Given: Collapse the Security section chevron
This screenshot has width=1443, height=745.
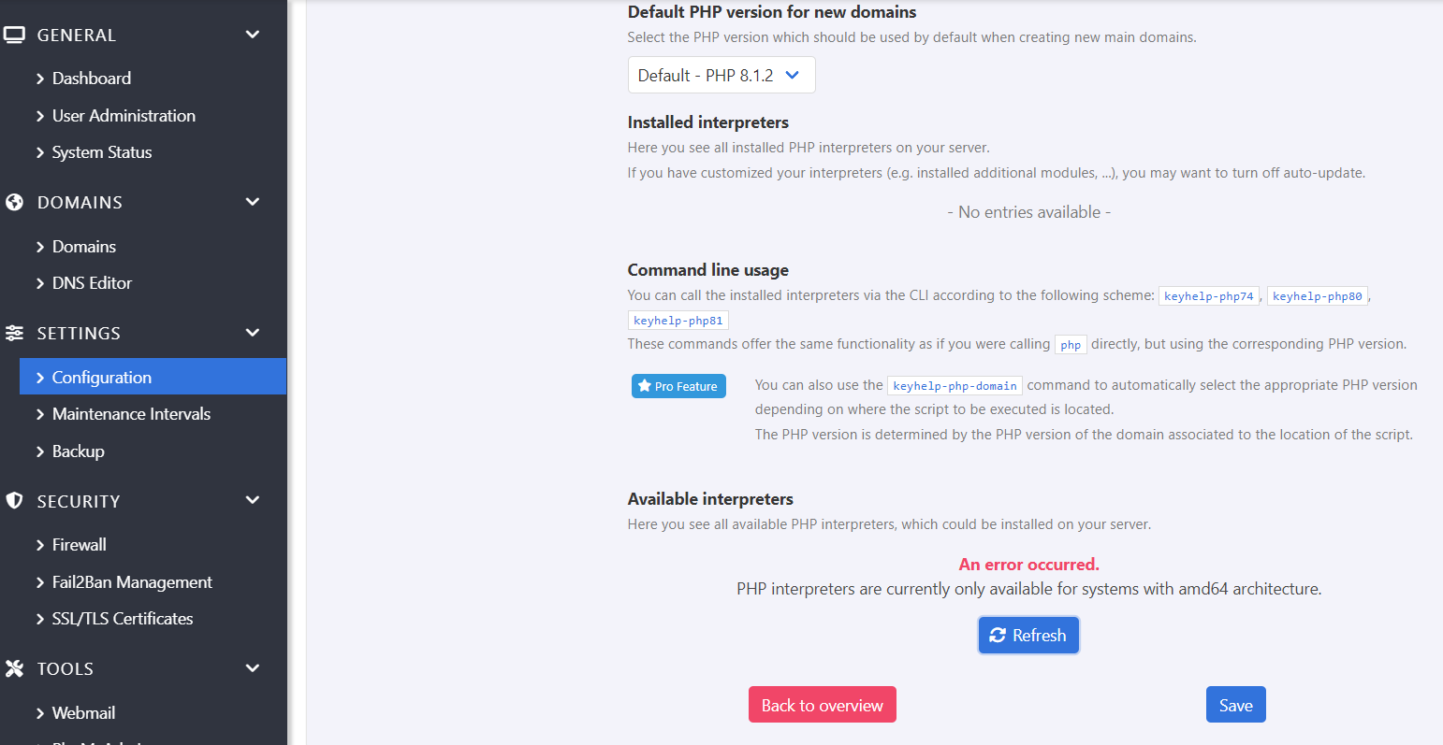Looking at the screenshot, I should 253,501.
